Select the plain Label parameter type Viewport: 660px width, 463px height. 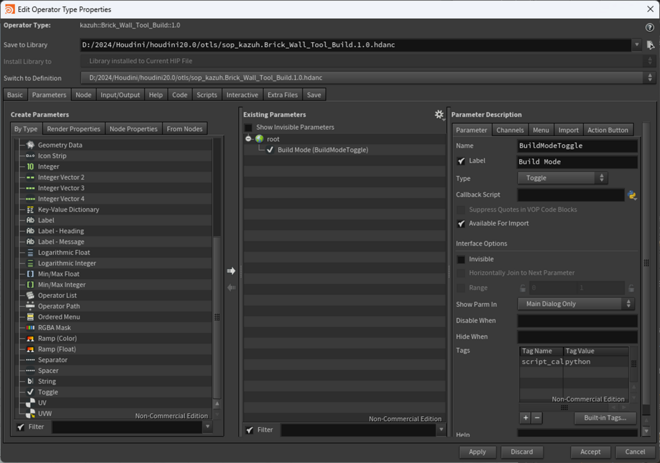pyautogui.click(x=46, y=220)
